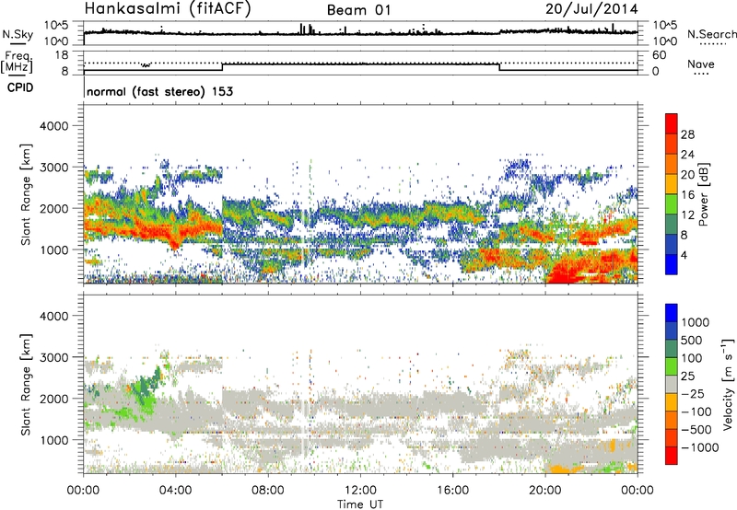Screen dimensions: 737x510
Task: Click the 12:00 time tick label
Action: click(x=360, y=491)
